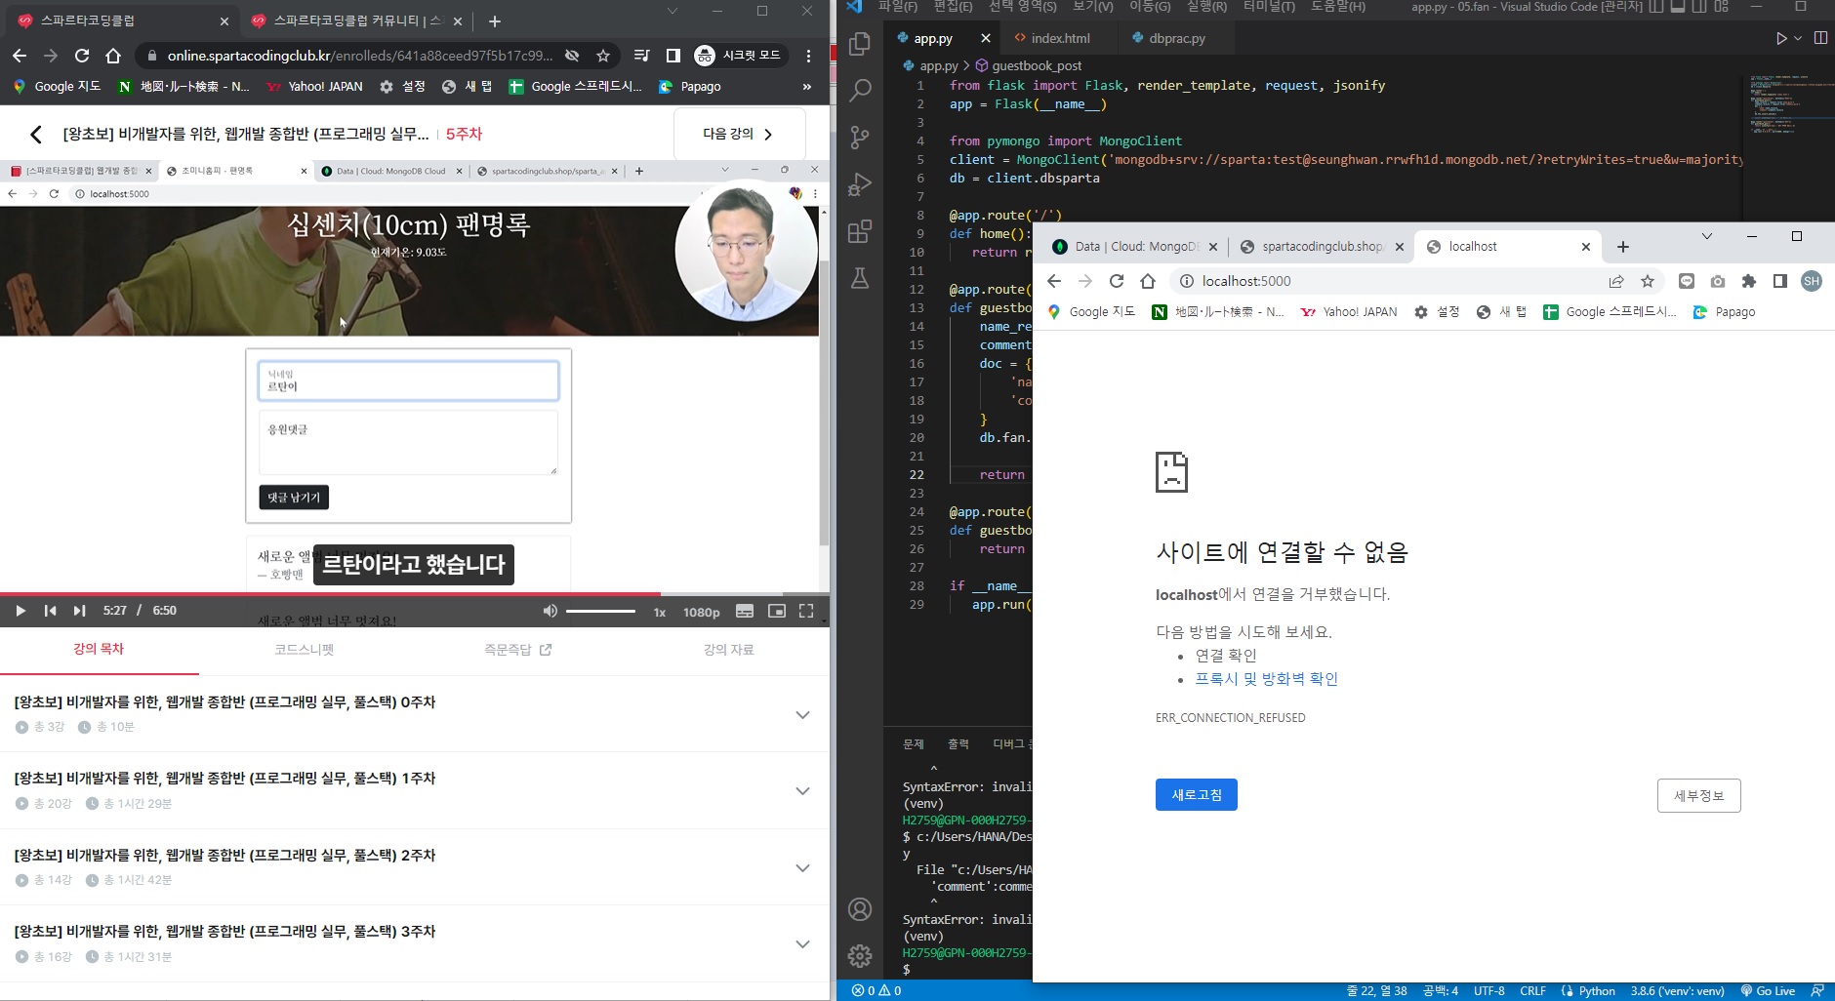
Task: Open Extensions view in VS Code
Action: pos(860,231)
